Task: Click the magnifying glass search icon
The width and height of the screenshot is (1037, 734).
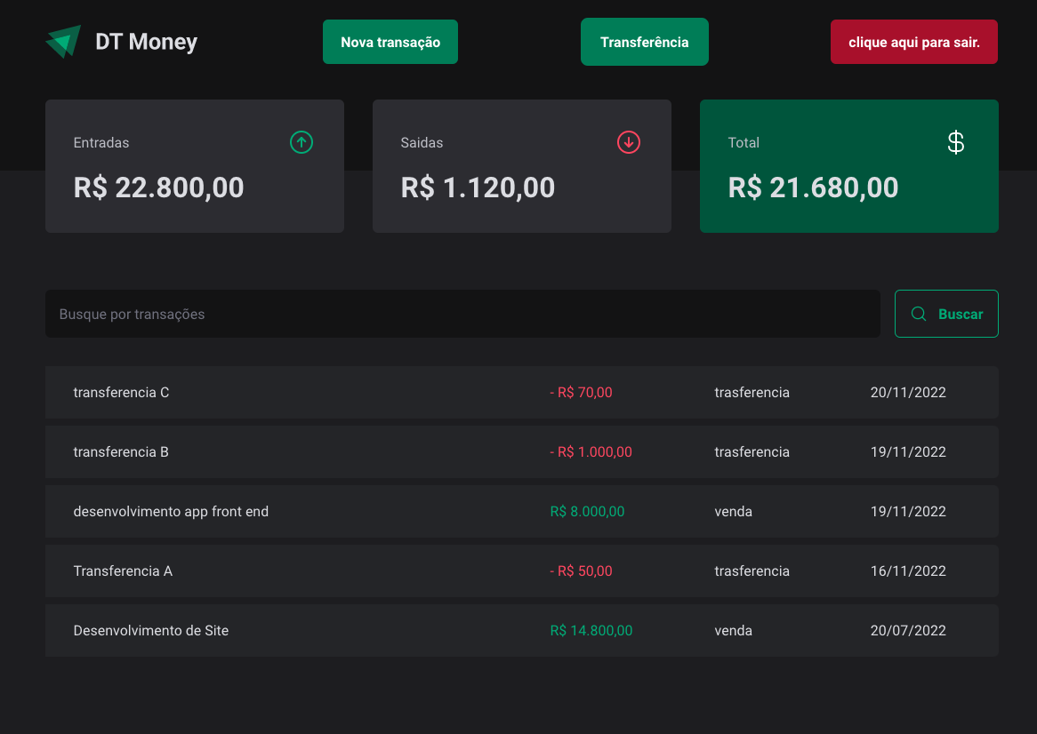Action: pos(919,314)
